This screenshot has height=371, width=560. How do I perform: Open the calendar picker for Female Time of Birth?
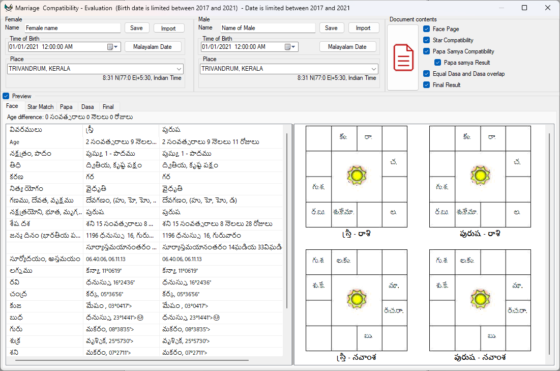(x=112, y=47)
